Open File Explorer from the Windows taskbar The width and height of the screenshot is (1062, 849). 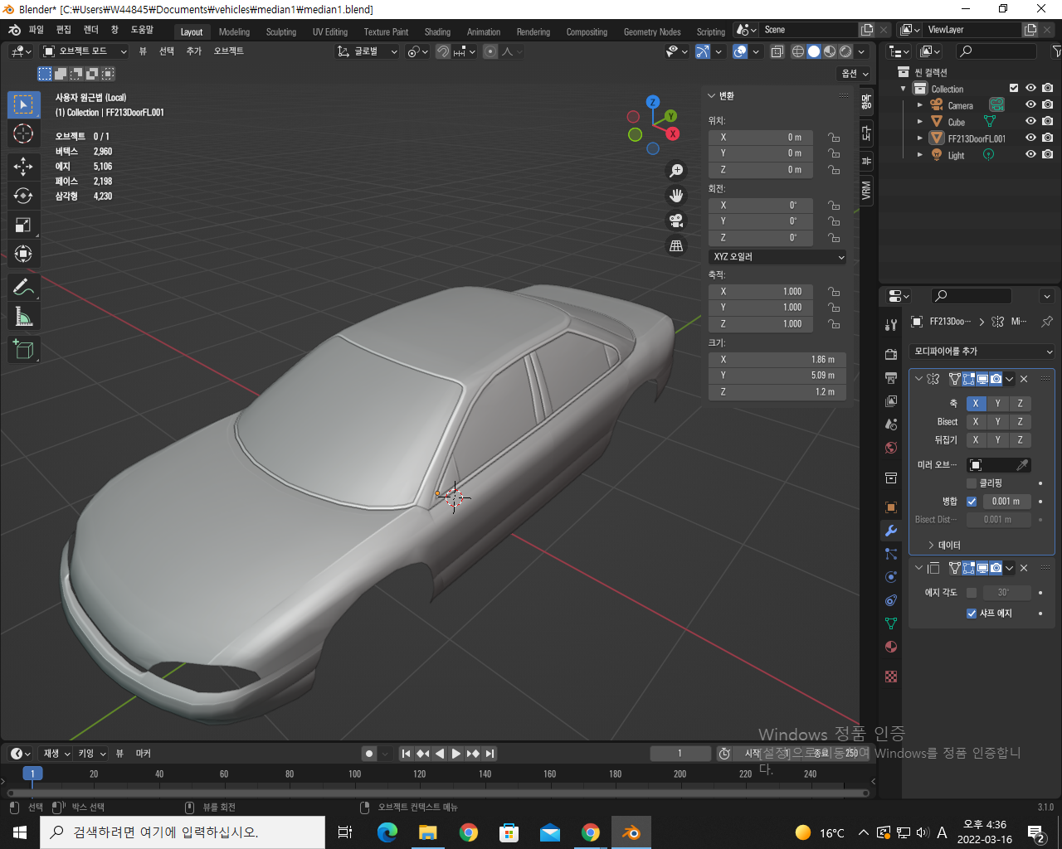click(427, 832)
